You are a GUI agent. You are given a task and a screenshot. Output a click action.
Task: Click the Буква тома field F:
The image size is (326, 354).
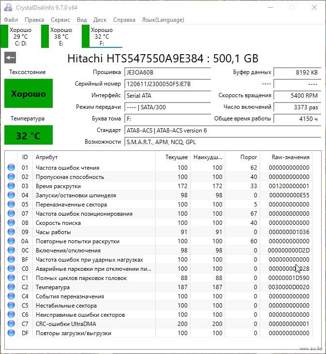point(167,119)
